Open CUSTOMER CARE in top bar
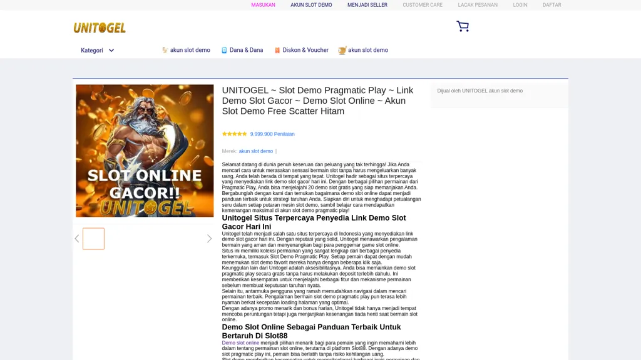 coord(423,5)
